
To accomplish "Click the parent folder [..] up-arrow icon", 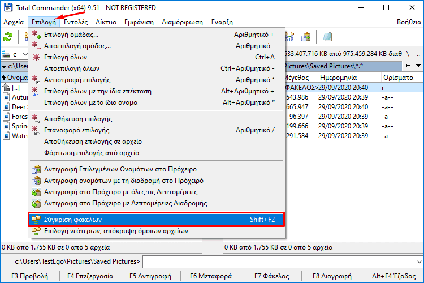I will click(6, 88).
